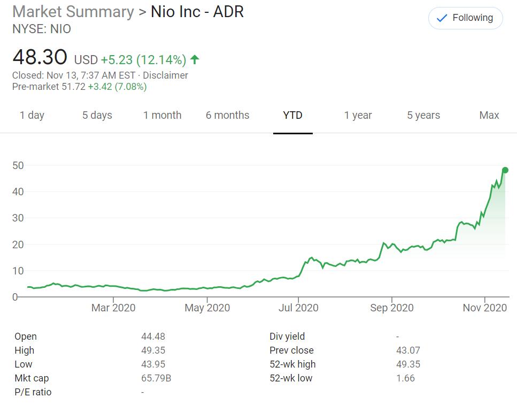Open the Market Summary link
This screenshot has height=405, width=517.
(x=73, y=12)
